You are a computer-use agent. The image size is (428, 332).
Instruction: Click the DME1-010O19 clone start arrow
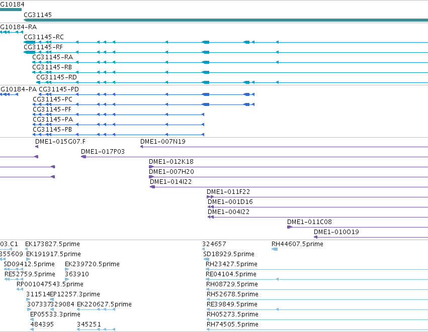pyautogui.click(x=315, y=237)
